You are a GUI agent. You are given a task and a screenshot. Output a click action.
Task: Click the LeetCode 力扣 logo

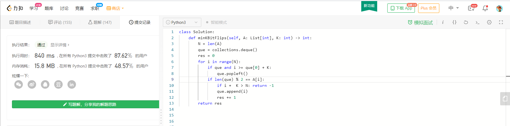(15, 8)
